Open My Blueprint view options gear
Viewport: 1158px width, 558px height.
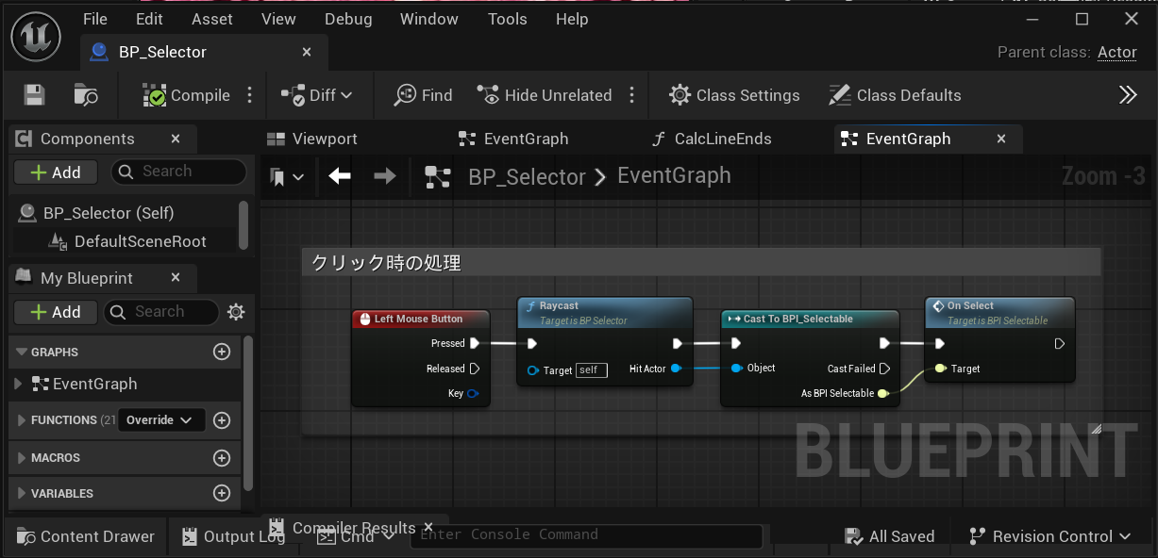coord(236,312)
